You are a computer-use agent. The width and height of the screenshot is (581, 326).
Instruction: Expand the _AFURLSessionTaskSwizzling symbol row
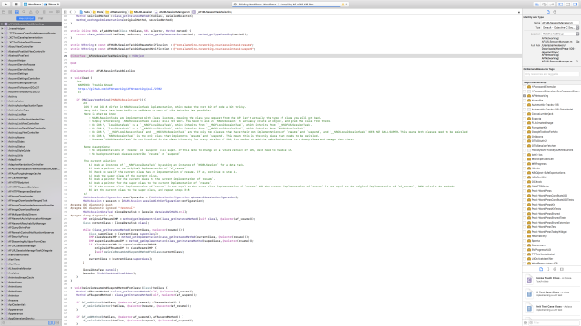(2, 24)
